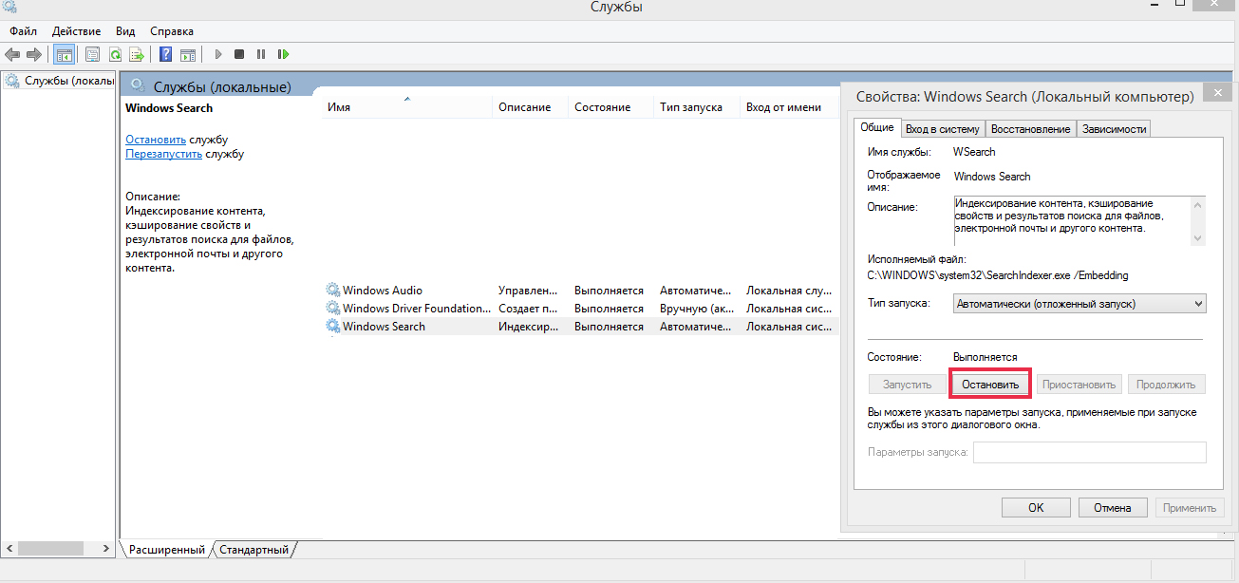Restart service with the toolbar restart icon
Screen dimensions: 1239x583
pos(283,55)
